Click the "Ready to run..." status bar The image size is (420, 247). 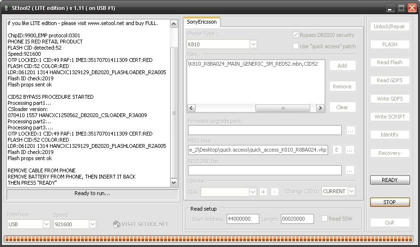[x=92, y=194]
